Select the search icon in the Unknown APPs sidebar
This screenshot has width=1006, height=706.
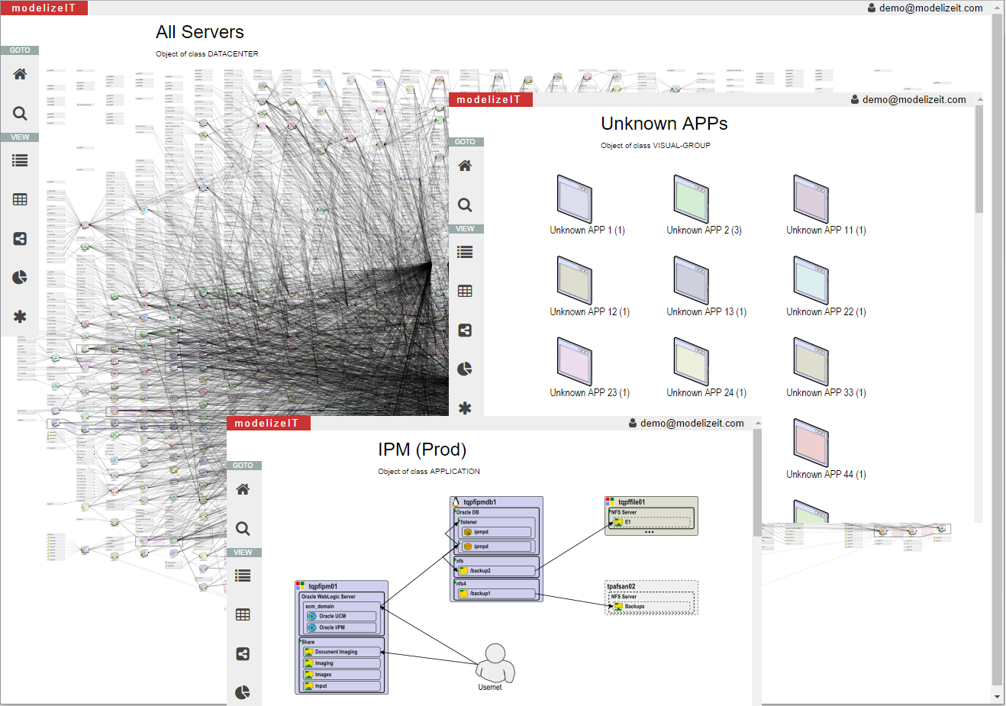coord(466,205)
